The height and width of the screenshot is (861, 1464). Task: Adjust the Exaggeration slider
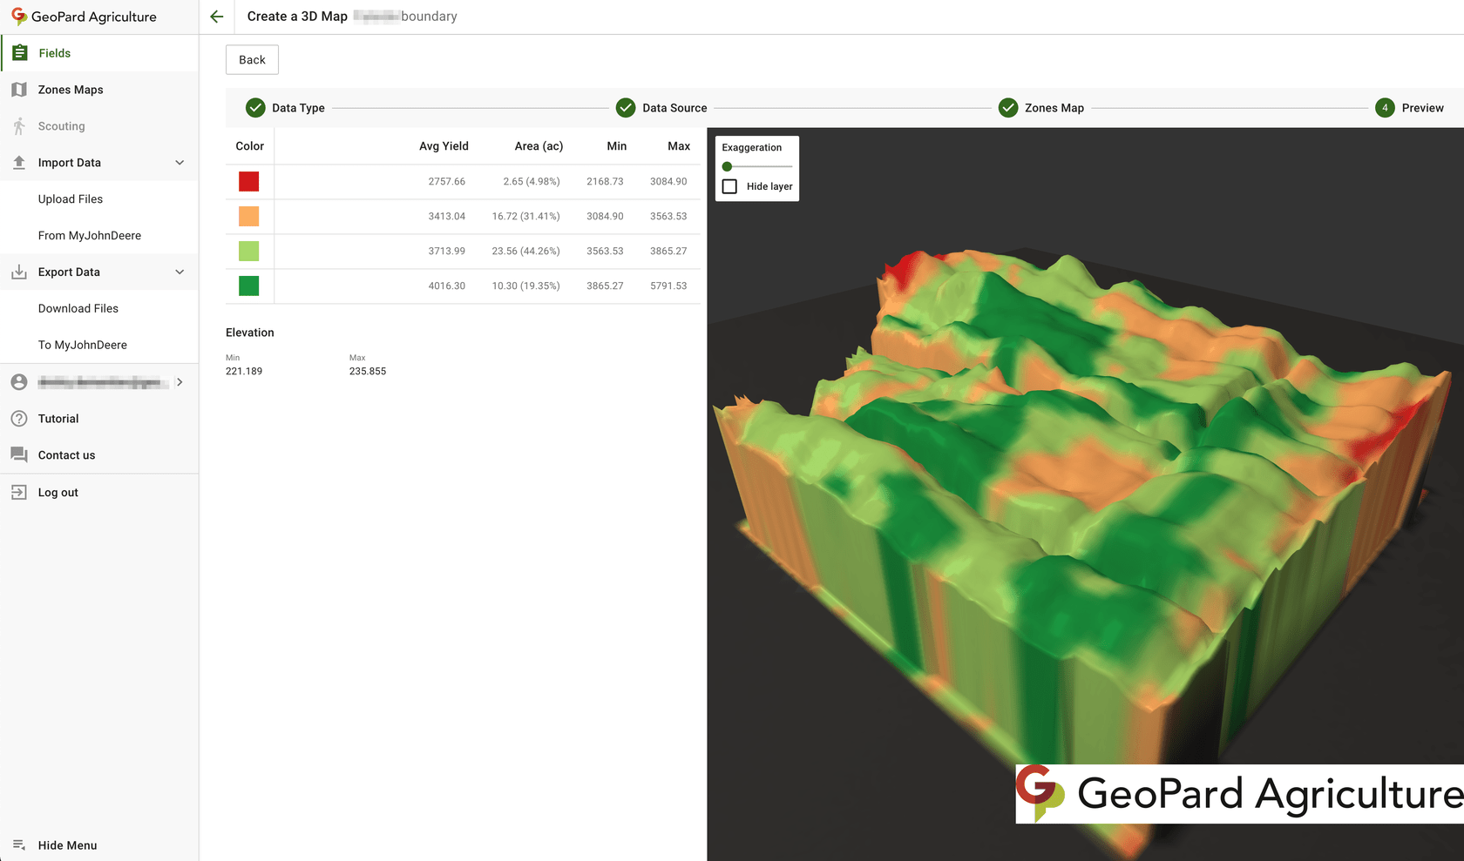click(726, 165)
